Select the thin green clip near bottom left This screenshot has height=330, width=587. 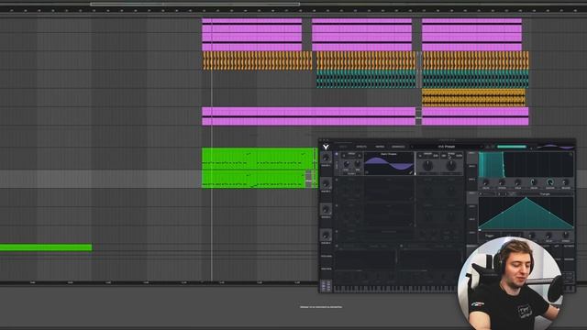tap(46, 247)
